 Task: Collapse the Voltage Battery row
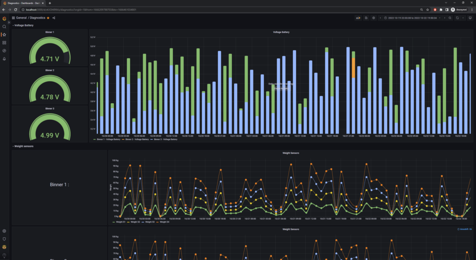pyautogui.click(x=23, y=26)
